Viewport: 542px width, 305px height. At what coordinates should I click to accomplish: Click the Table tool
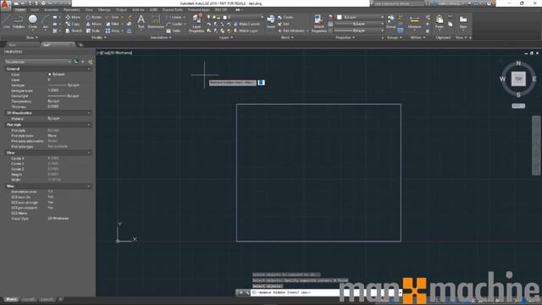(174, 30)
